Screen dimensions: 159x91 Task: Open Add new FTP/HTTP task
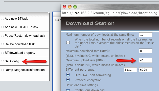coord(21,27)
